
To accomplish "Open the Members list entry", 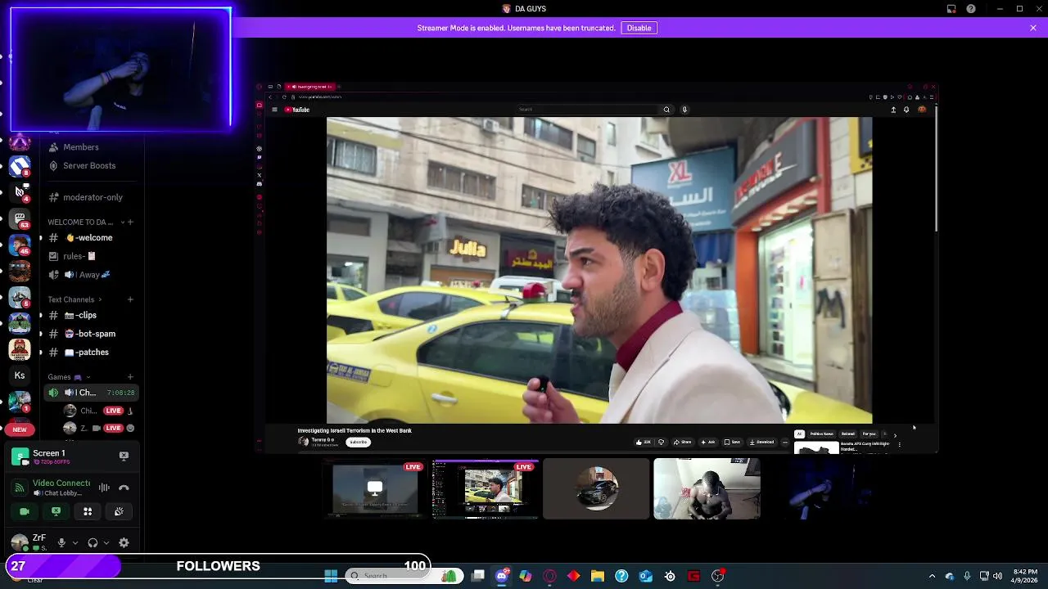I will 90,147.
